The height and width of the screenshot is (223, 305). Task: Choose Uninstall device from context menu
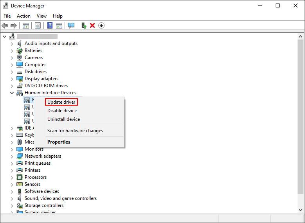(63, 119)
